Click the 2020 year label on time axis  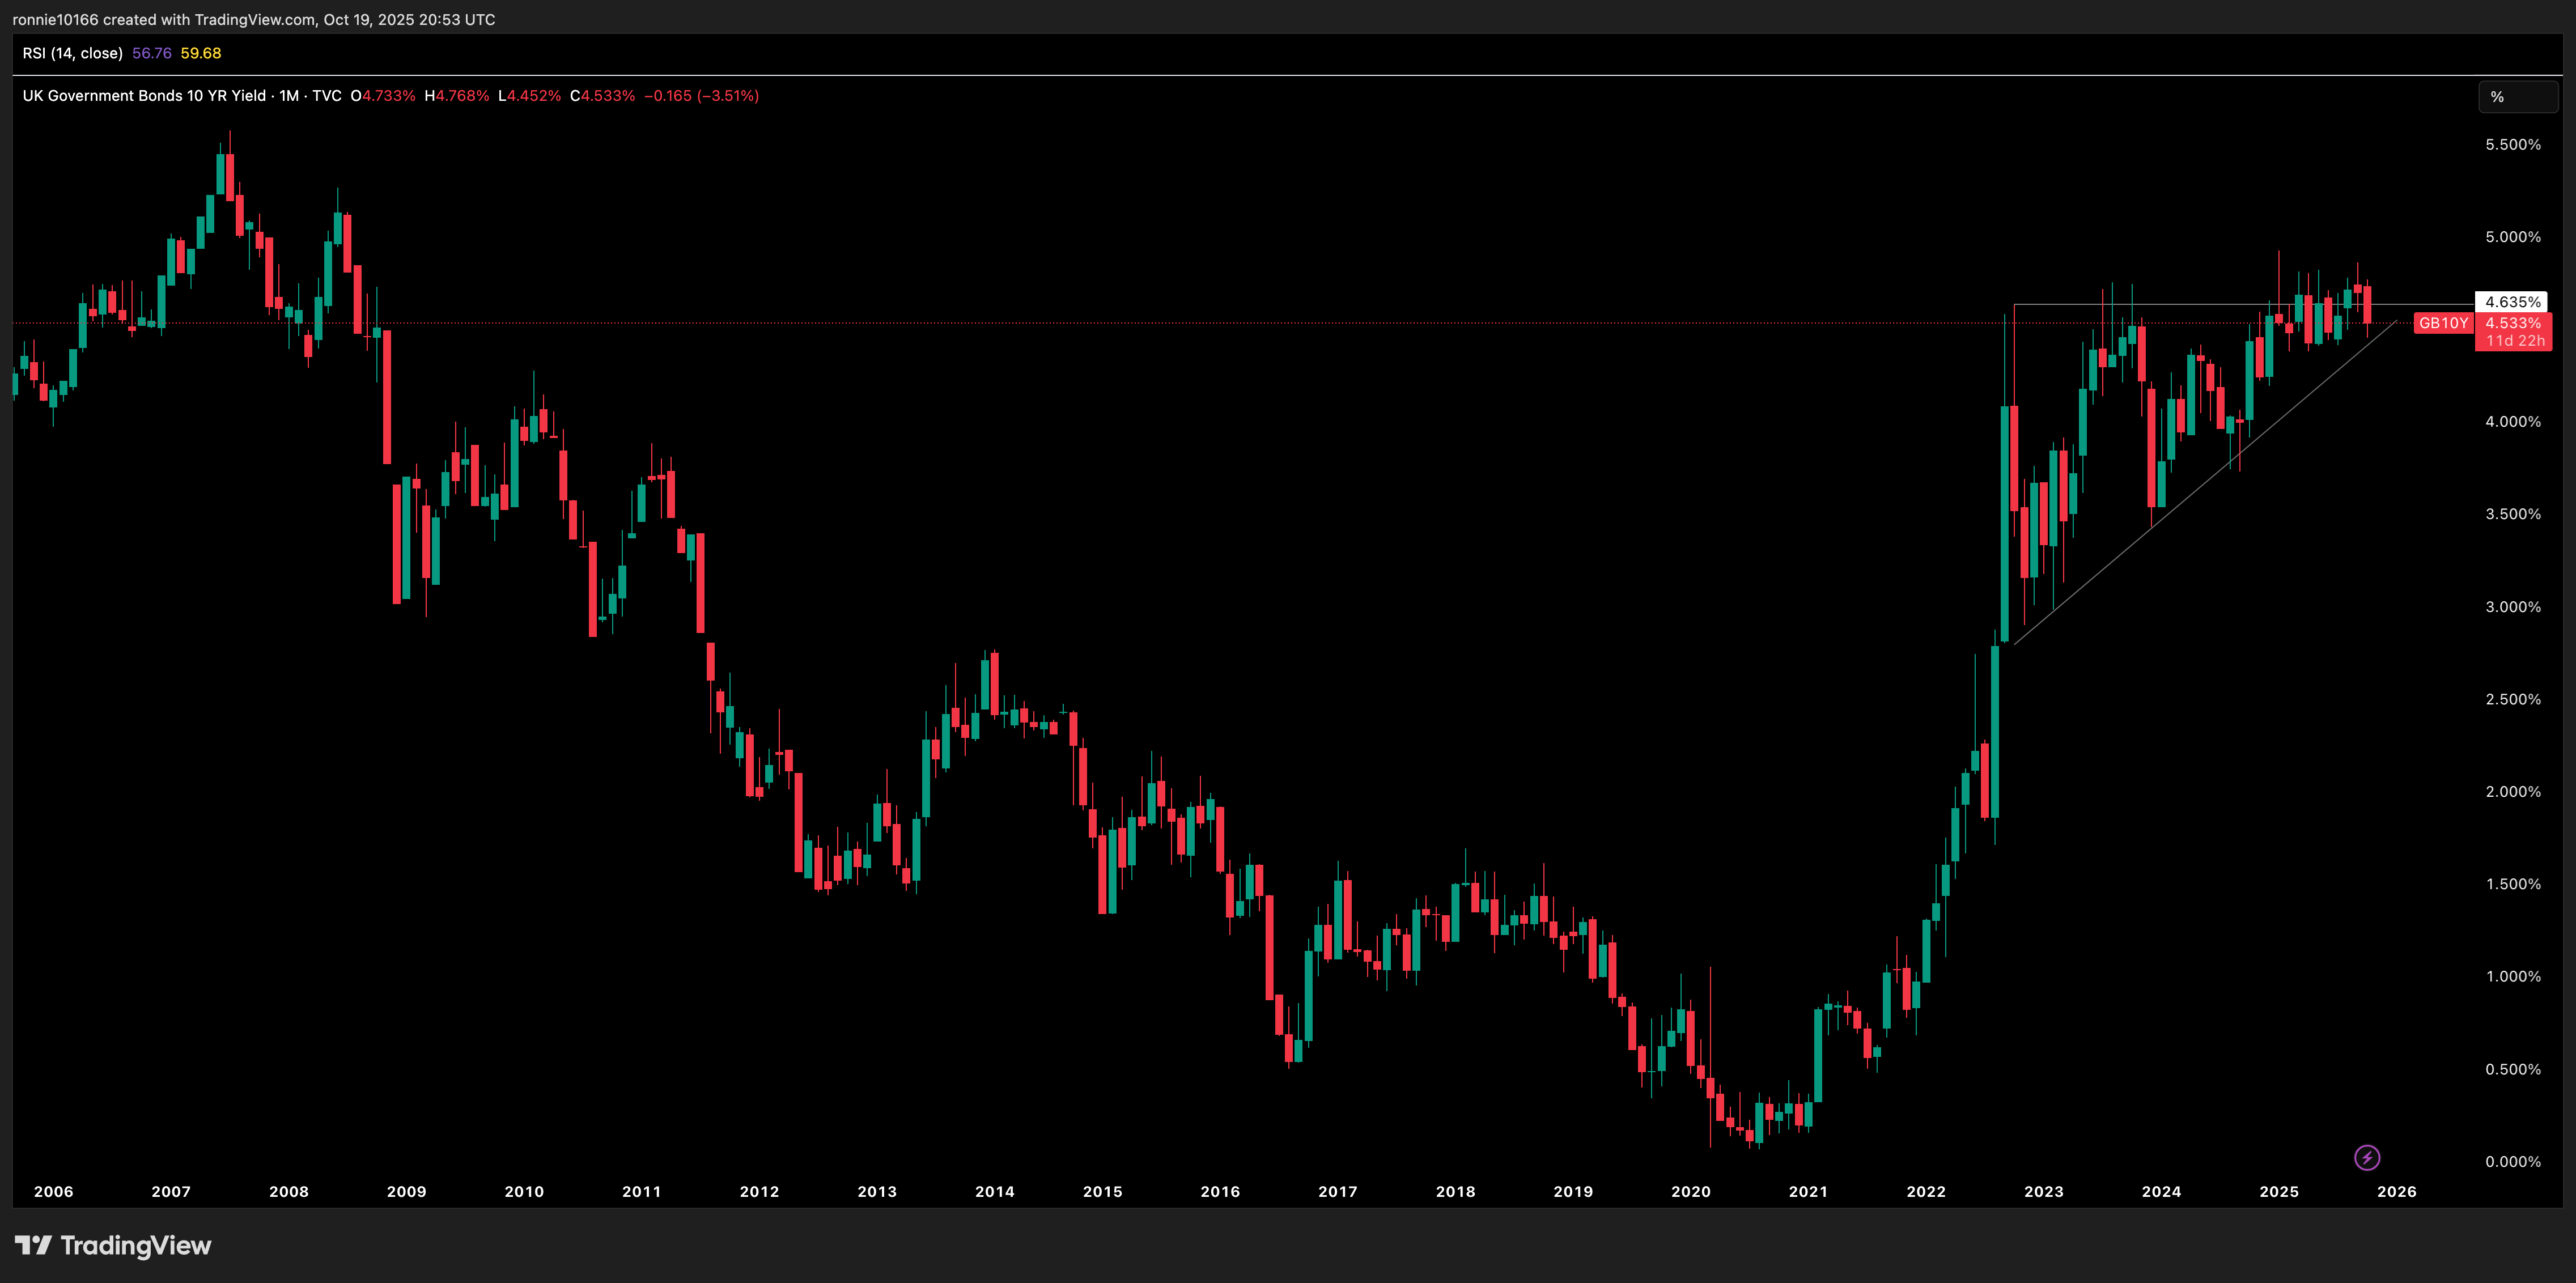click(1690, 1191)
